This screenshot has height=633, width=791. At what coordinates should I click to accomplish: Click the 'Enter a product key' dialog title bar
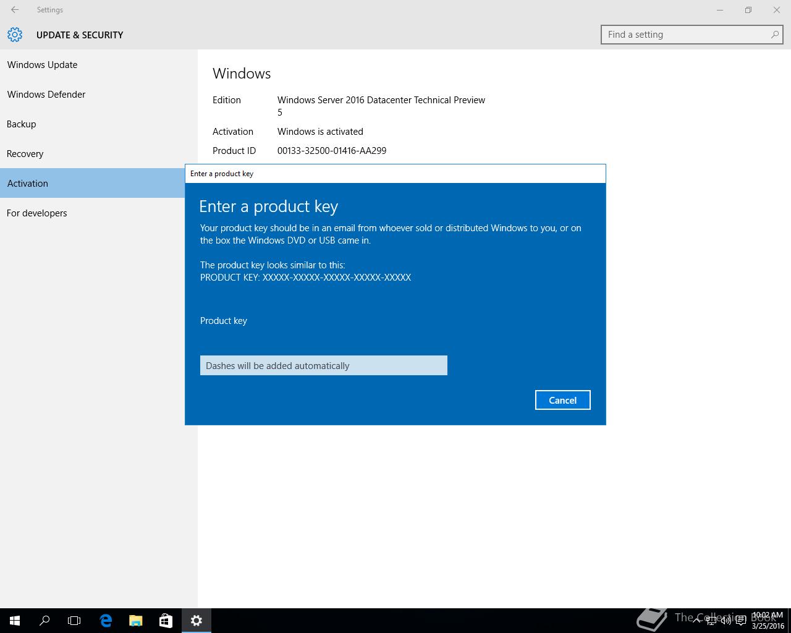point(395,174)
